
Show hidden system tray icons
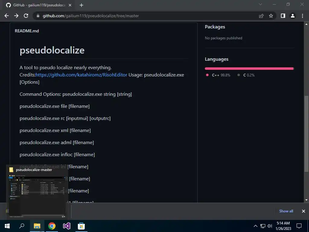255,226
